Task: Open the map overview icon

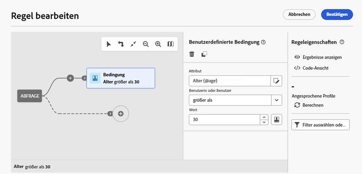Action: pyautogui.click(x=170, y=44)
